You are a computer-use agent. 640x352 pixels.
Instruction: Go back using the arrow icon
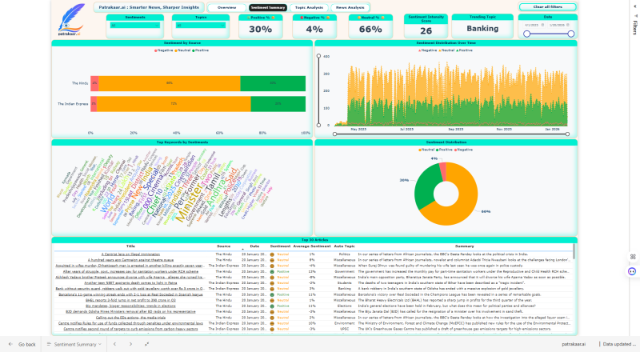(x=9, y=344)
